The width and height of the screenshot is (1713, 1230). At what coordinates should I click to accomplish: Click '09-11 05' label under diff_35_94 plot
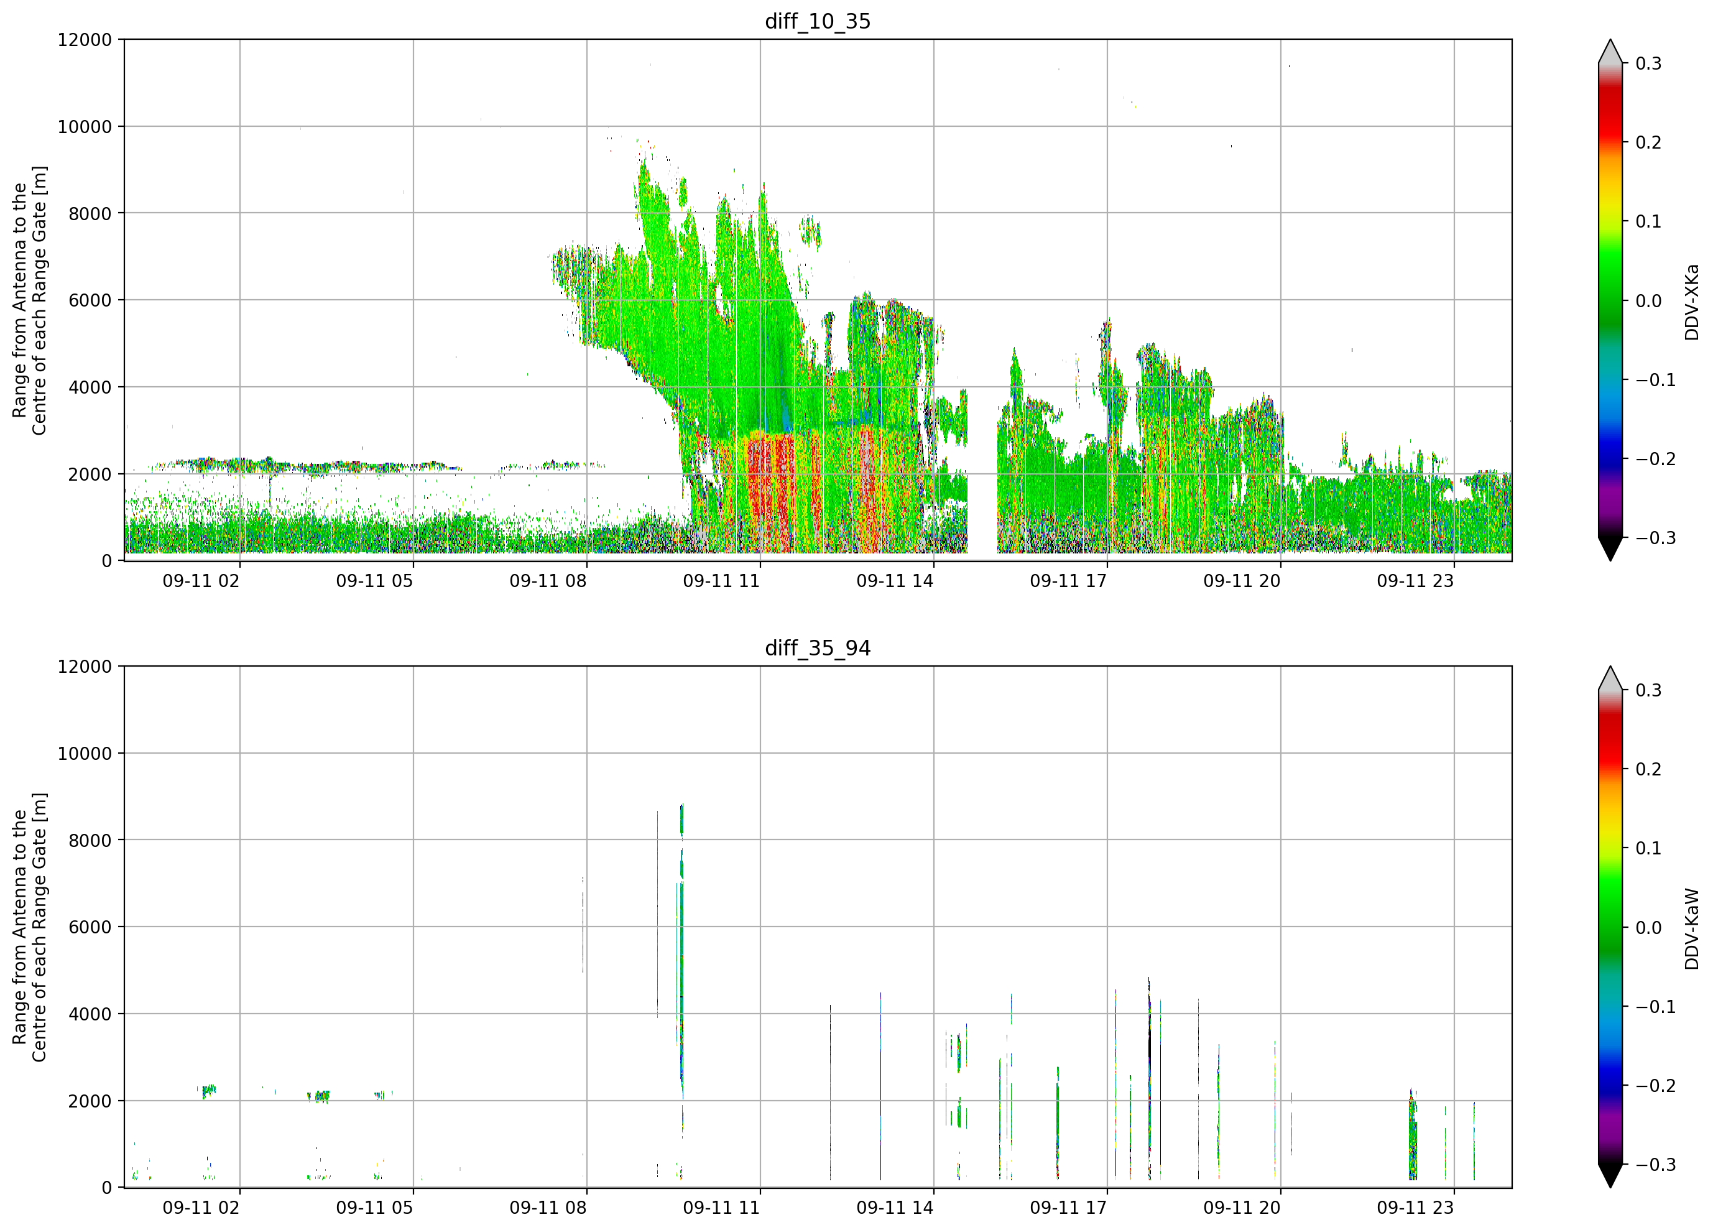tap(375, 1208)
